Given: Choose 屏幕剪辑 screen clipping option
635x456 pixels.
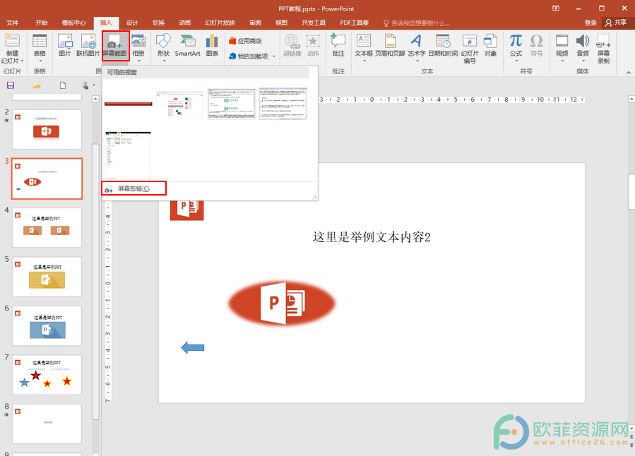Looking at the screenshot, I should (133, 188).
